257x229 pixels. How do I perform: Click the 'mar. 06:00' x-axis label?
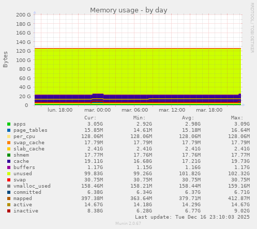[135, 110]
